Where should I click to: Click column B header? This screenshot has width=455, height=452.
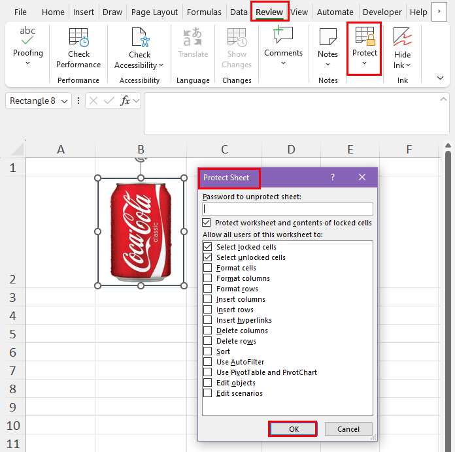pos(141,150)
